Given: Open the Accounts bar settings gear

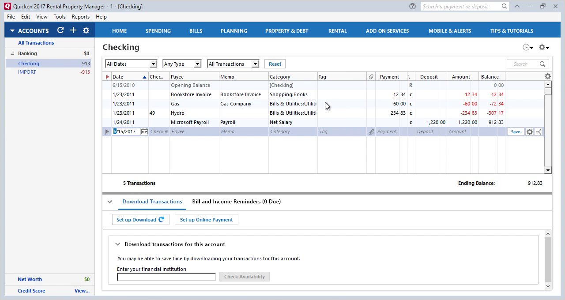Looking at the screenshot, I should pos(86,30).
